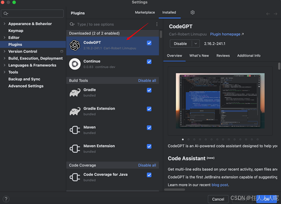
Task: Click the description horizontal scrollbar
Action: coord(175,189)
